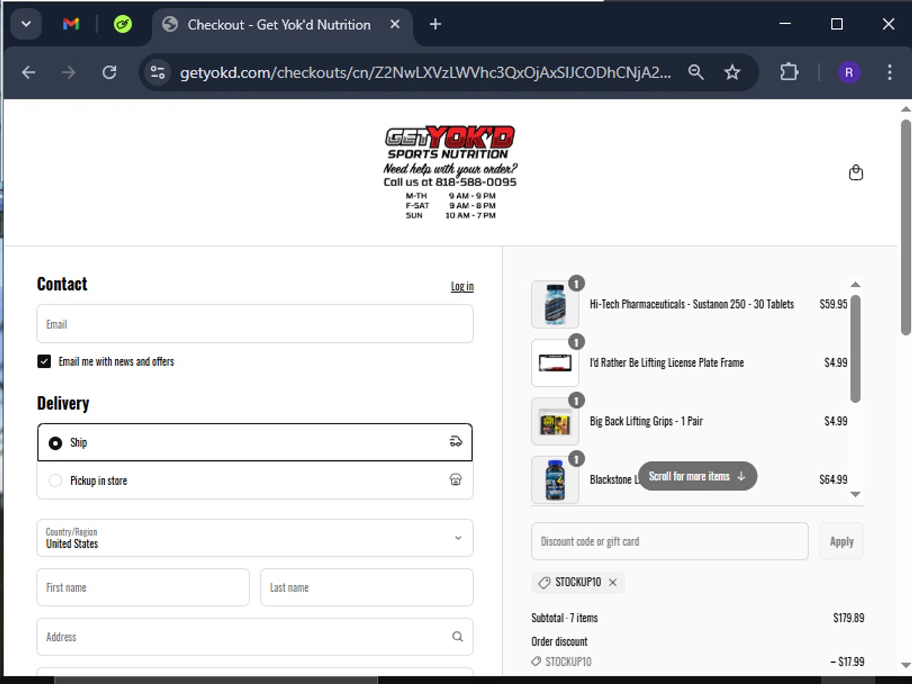Screen dimensions: 912x684
Task: Open a new browser tab
Action: [x=435, y=24]
